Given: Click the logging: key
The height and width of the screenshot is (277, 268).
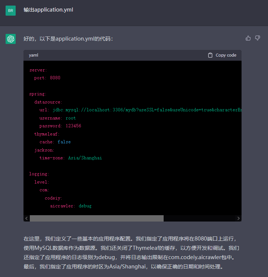Looking at the screenshot, I should click(x=39, y=174).
